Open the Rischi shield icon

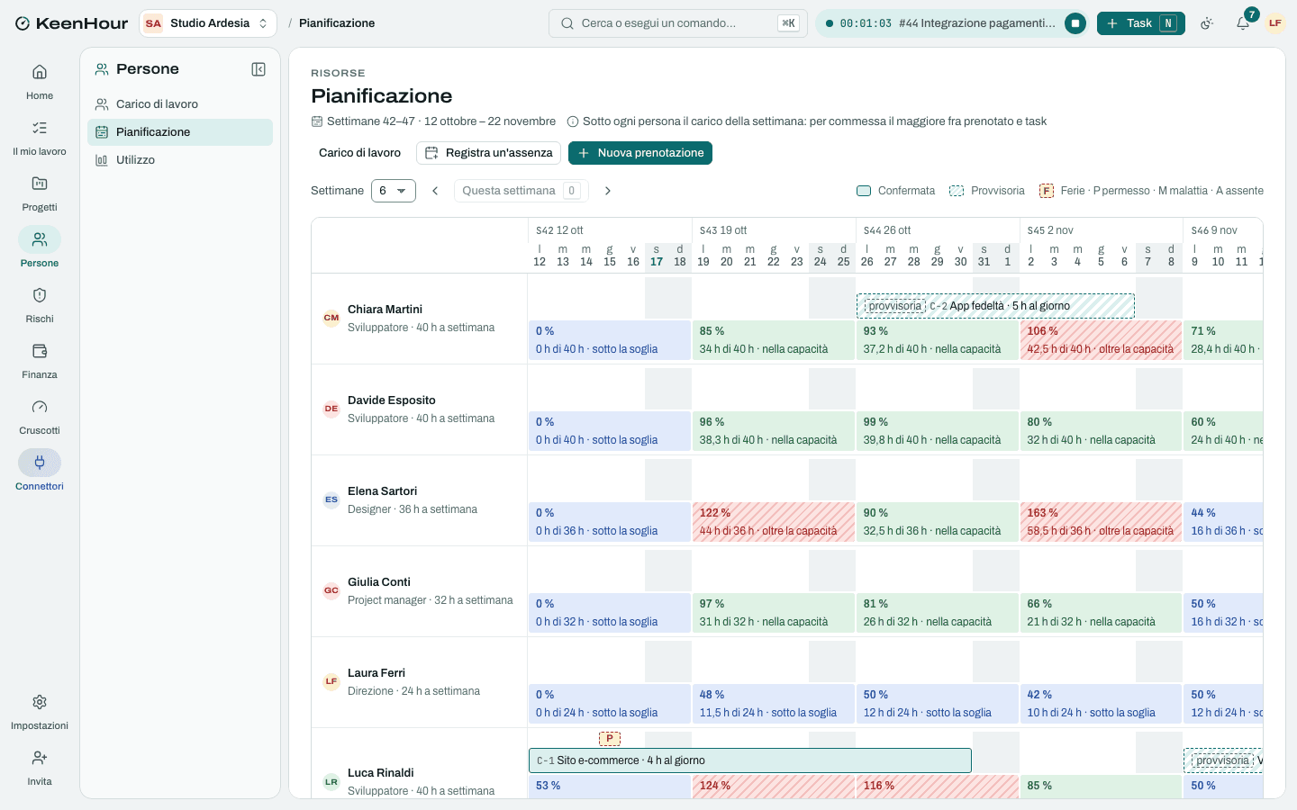[40, 295]
